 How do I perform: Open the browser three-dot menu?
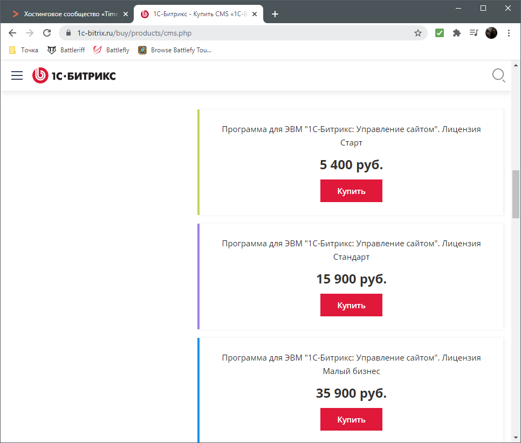click(x=509, y=33)
